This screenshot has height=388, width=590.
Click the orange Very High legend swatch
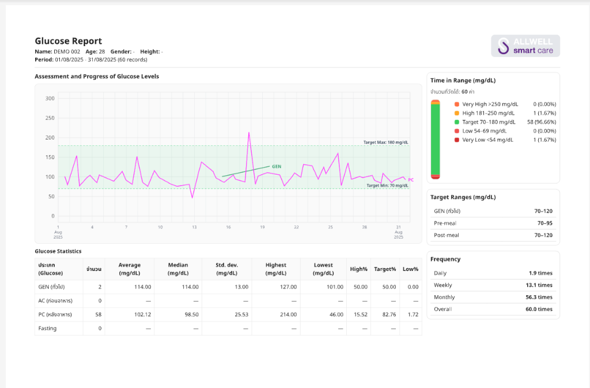click(457, 104)
